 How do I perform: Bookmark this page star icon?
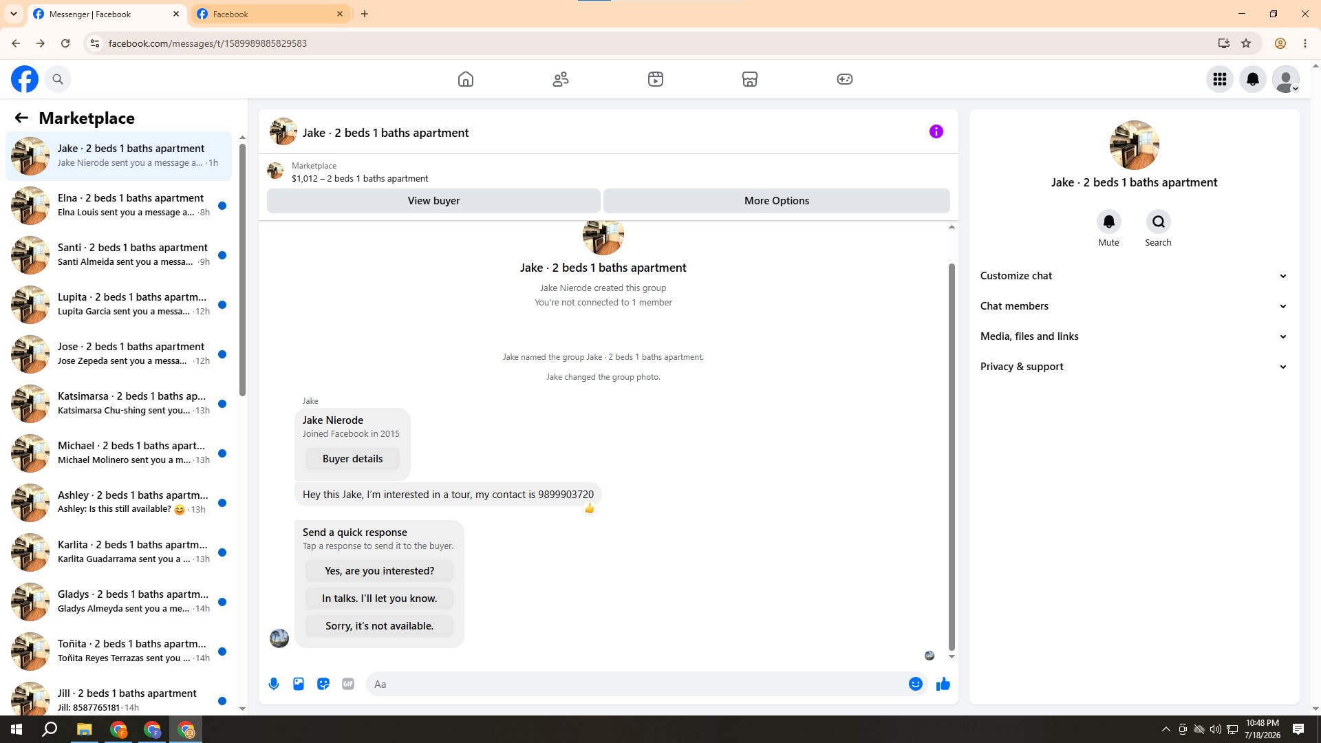1246,43
